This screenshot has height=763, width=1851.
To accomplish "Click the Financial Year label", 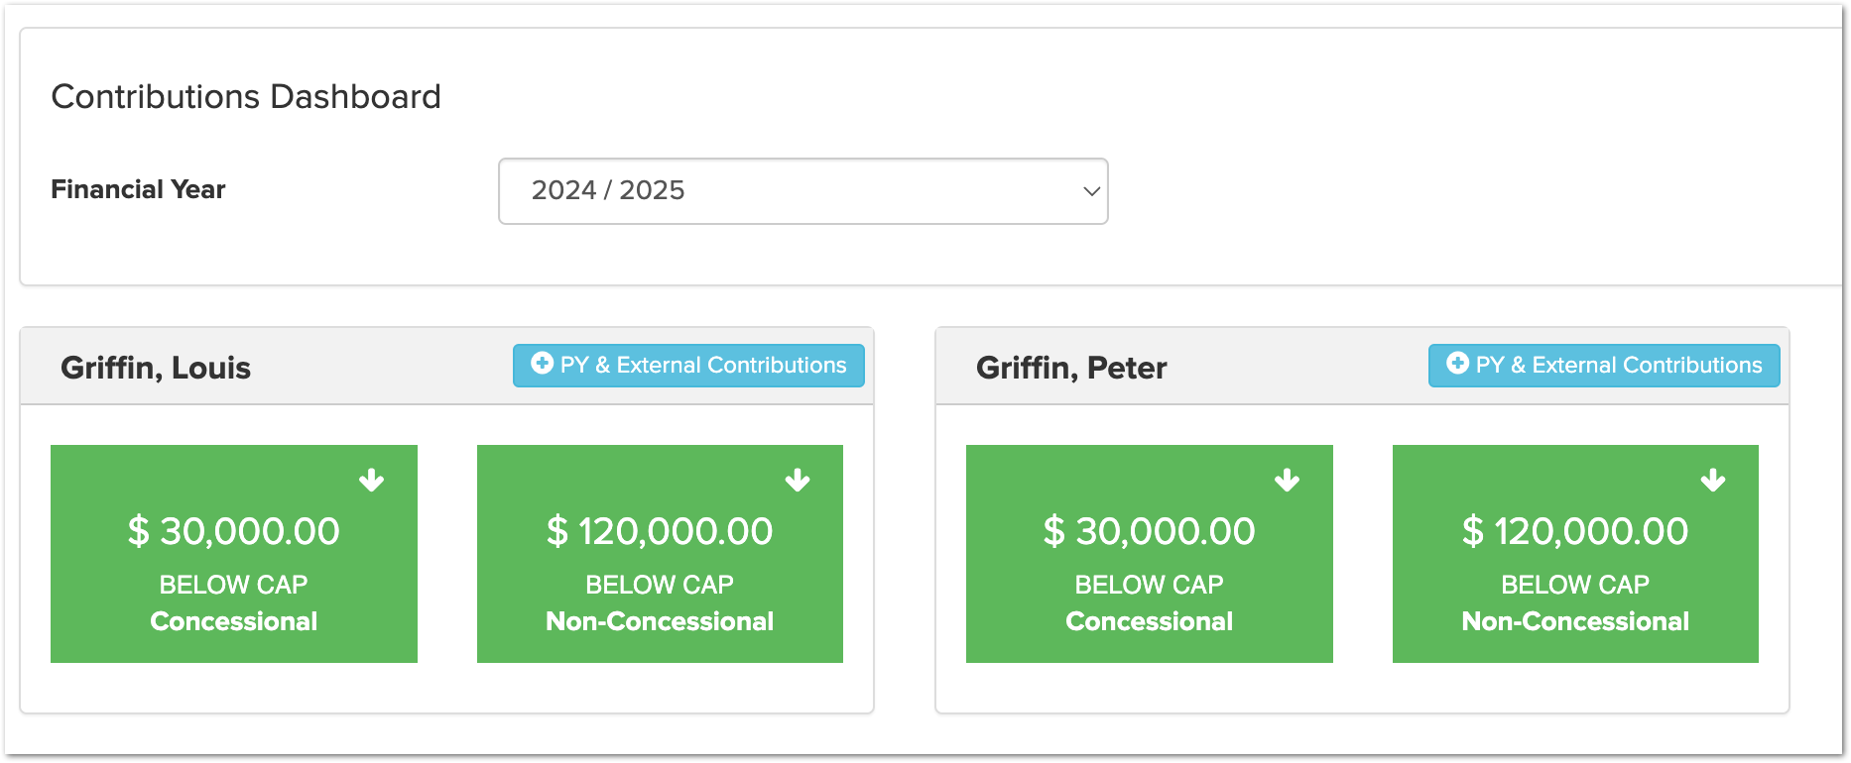I will [x=138, y=189].
